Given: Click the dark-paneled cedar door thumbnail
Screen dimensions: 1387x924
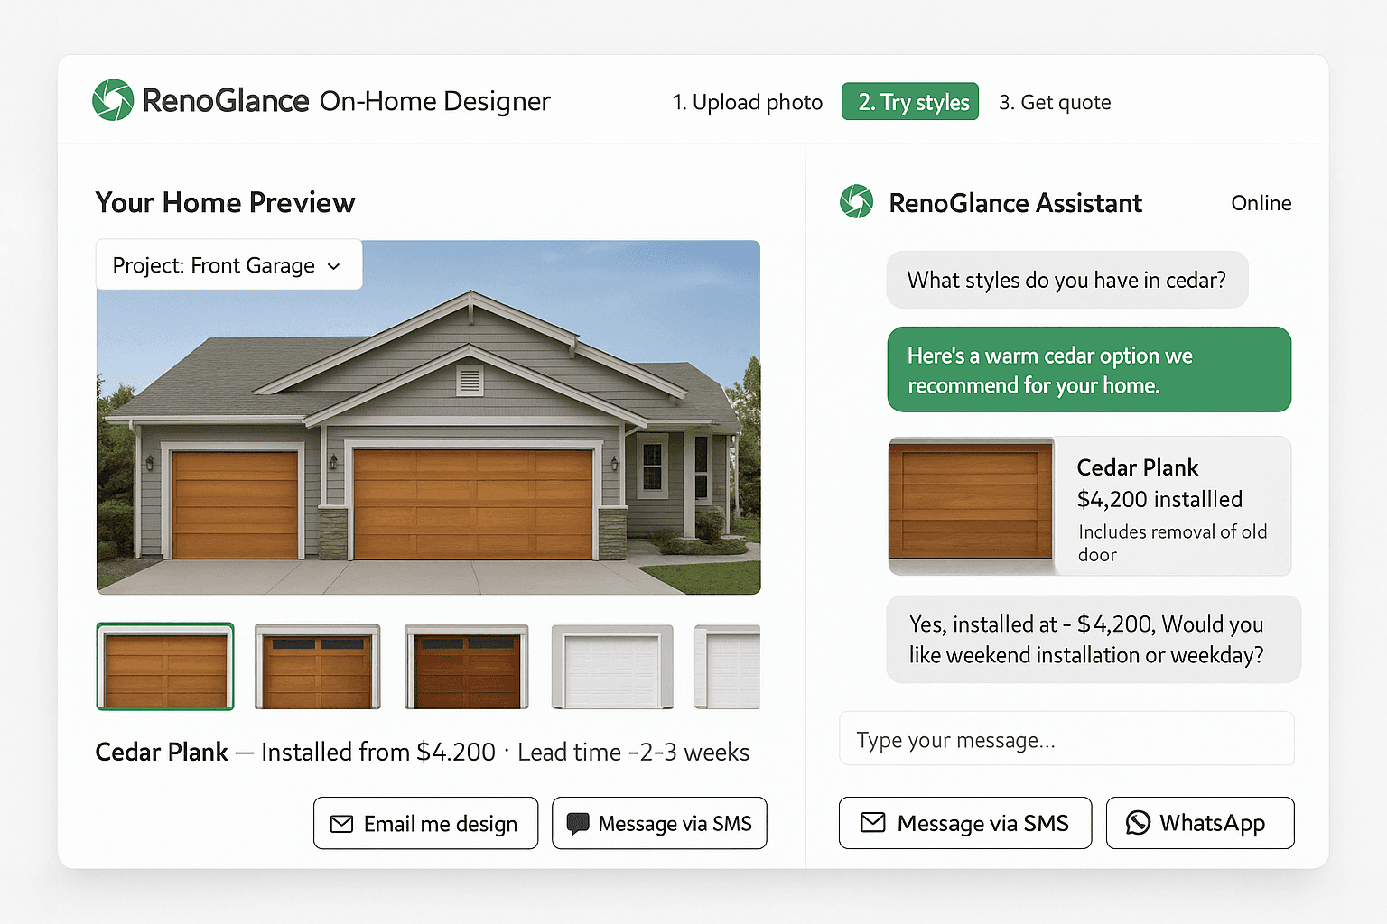Looking at the screenshot, I should [467, 666].
